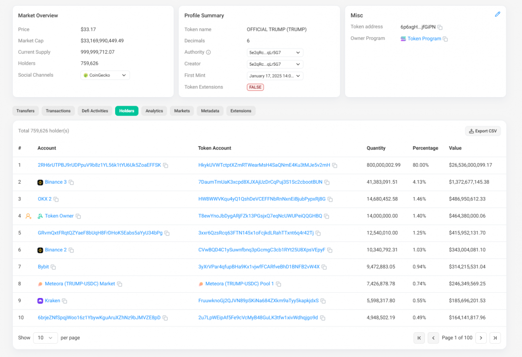Jump to the last page of holders
Image resolution: width=522 pixels, height=357 pixels.
click(495, 338)
